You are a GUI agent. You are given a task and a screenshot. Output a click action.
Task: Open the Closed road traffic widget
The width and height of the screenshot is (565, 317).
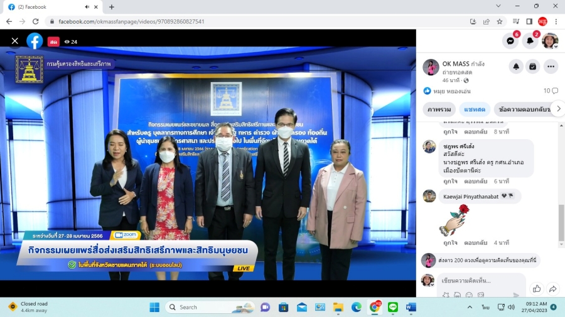click(x=29, y=307)
